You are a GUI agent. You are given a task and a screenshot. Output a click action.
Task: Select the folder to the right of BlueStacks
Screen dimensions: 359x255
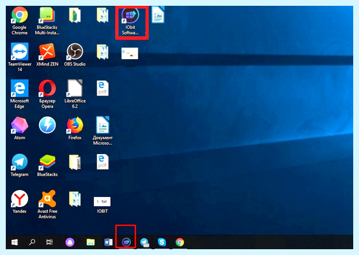[x=75, y=162]
